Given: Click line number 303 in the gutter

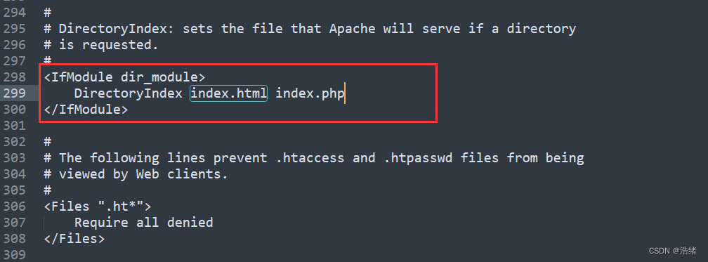Looking at the screenshot, I should [15, 158].
